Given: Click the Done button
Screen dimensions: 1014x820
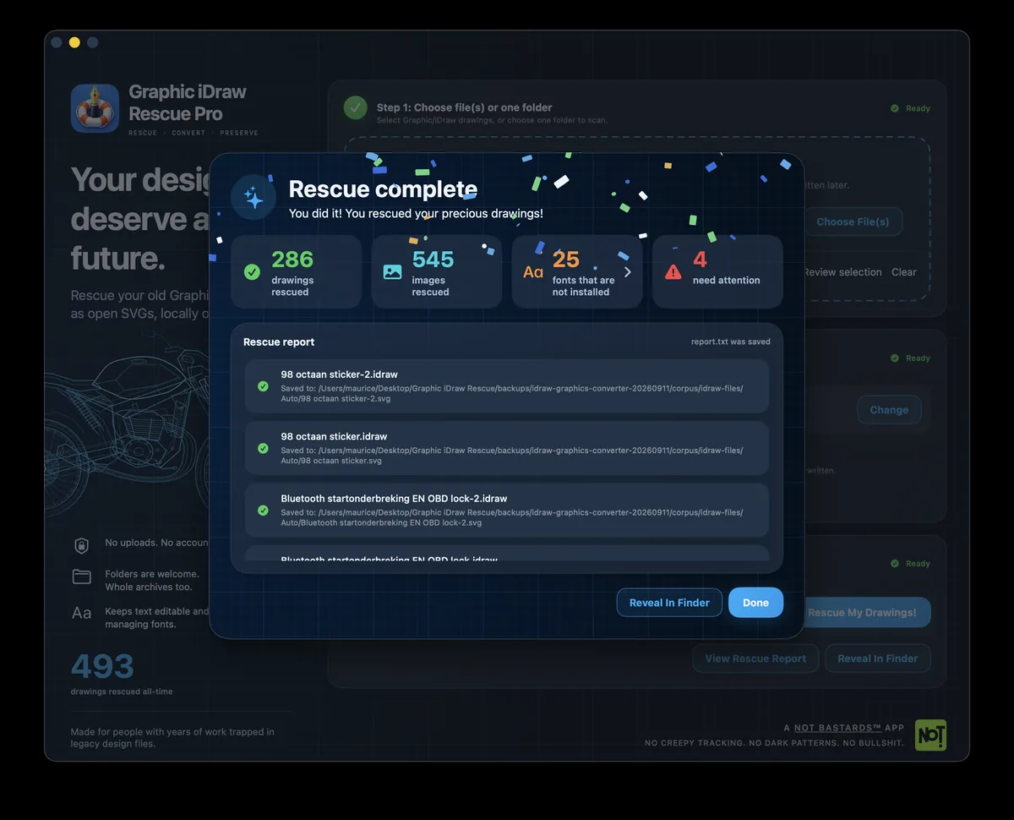Looking at the screenshot, I should pyautogui.click(x=755, y=603).
